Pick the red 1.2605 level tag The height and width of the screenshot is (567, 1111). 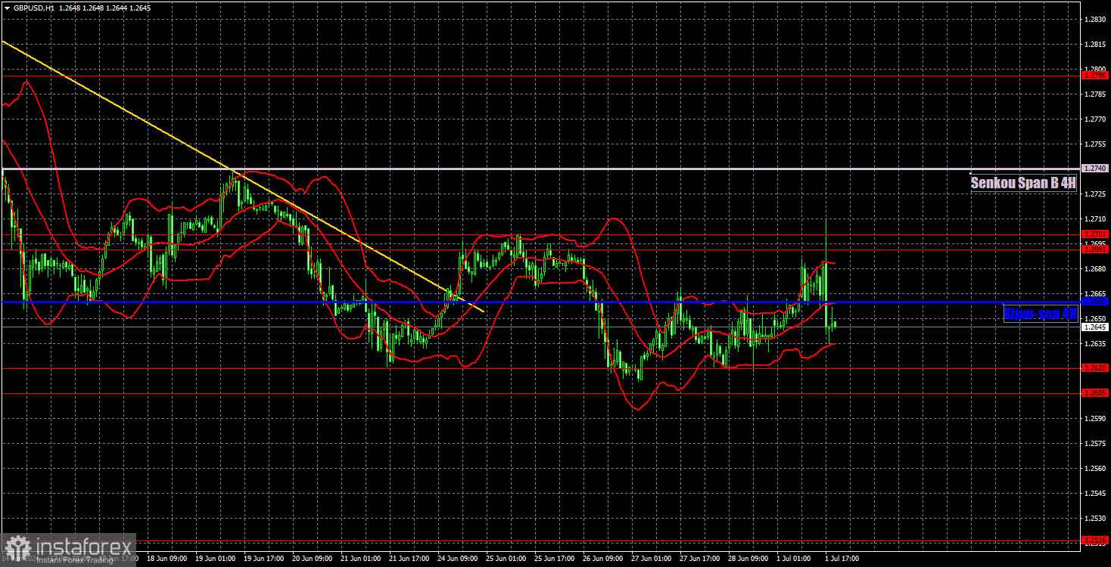click(1094, 393)
